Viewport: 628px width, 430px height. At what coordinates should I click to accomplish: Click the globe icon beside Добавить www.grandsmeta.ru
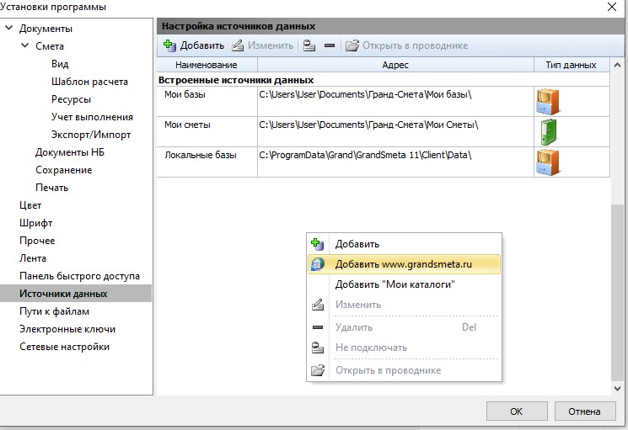pos(318,264)
